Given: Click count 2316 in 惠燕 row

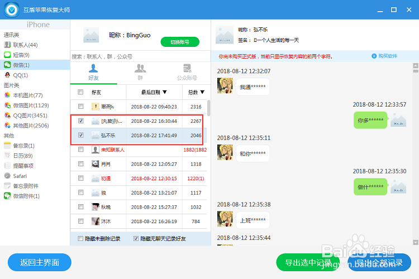Looking at the screenshot, I should [196, 107].
